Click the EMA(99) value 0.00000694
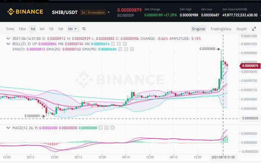The height and width of the screenshot is (163, 261). 107,49
